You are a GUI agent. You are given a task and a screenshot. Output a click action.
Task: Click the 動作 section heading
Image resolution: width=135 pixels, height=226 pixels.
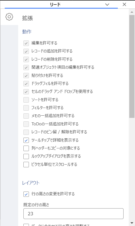click(27, 31)
